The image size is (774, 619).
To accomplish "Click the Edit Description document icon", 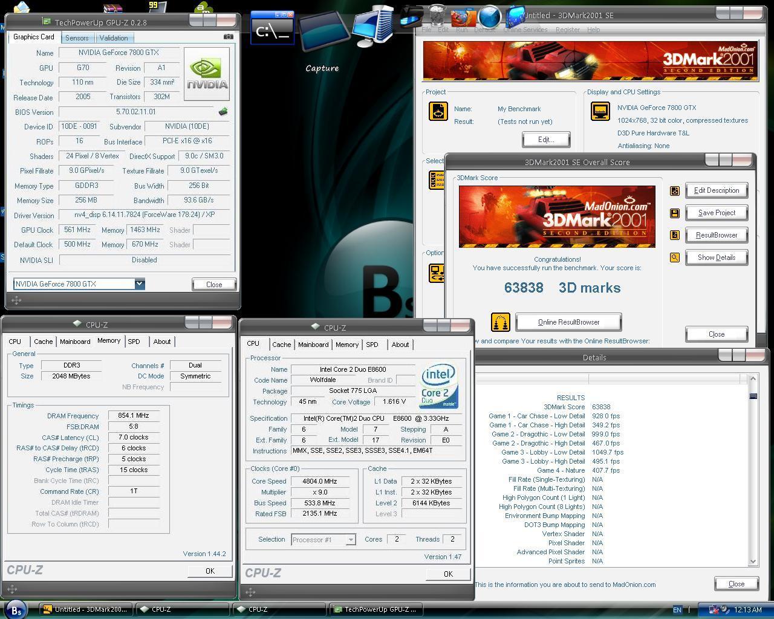I will coord(675,191).
